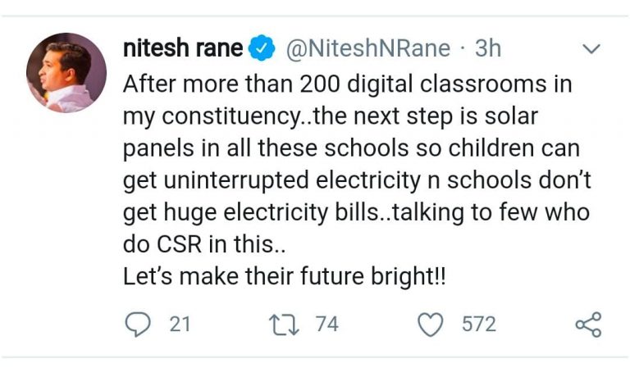
Task: Click the "3h" tweet timestamp
Action: pos(487,49)
